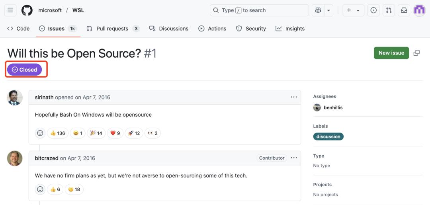Open the notifications inbox icon

404,10
